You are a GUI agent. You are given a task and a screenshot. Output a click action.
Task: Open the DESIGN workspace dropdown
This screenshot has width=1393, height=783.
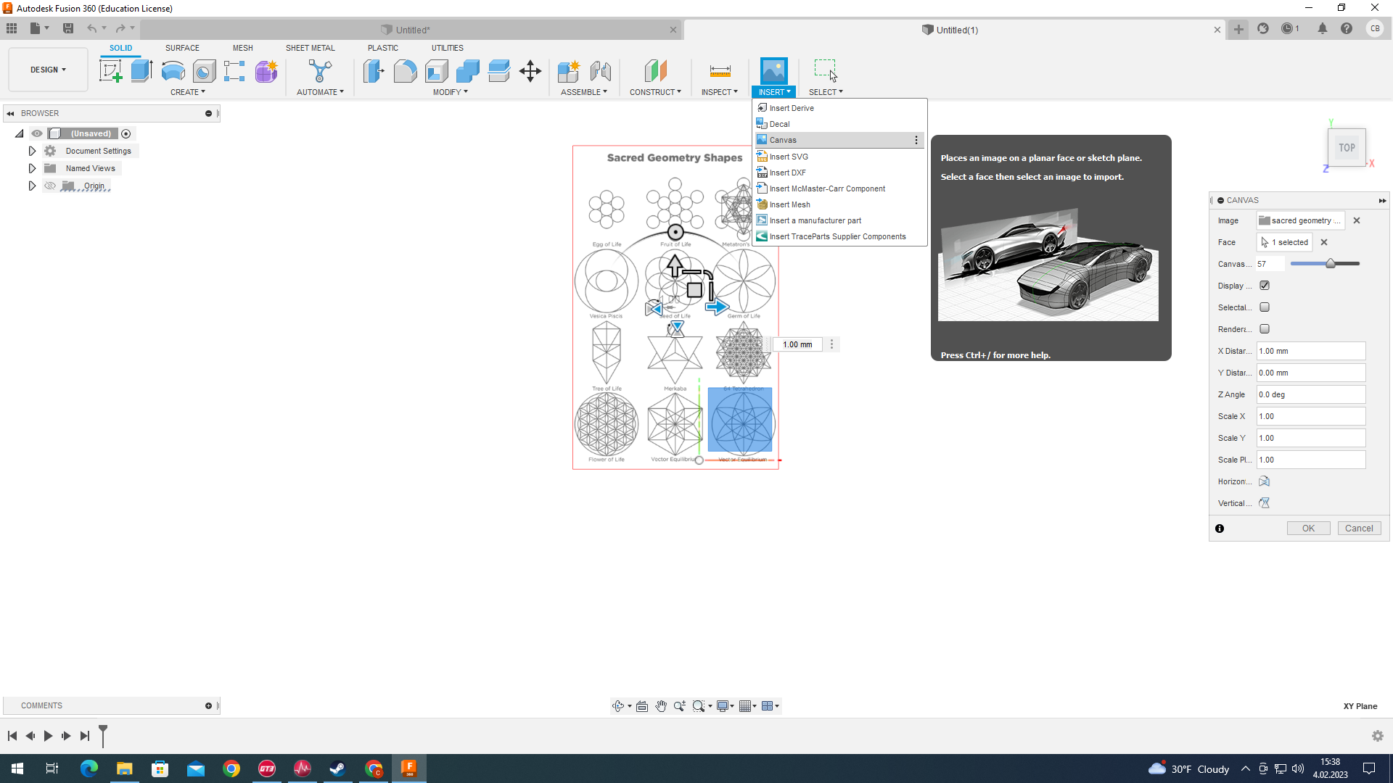(x=48, y=70)
